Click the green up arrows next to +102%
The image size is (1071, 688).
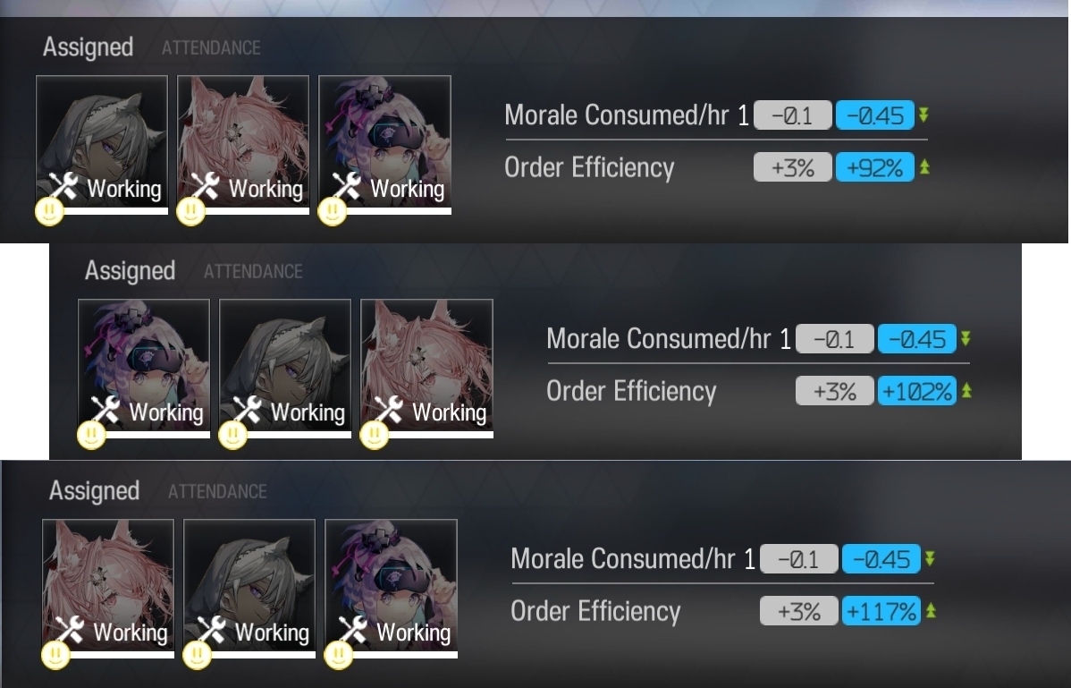tap(966, 391)
